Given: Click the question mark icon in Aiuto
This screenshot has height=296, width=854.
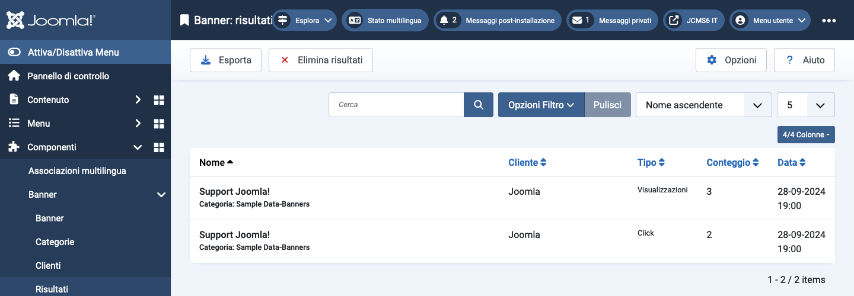Looking at the screenshot, I should coord(789,60).
